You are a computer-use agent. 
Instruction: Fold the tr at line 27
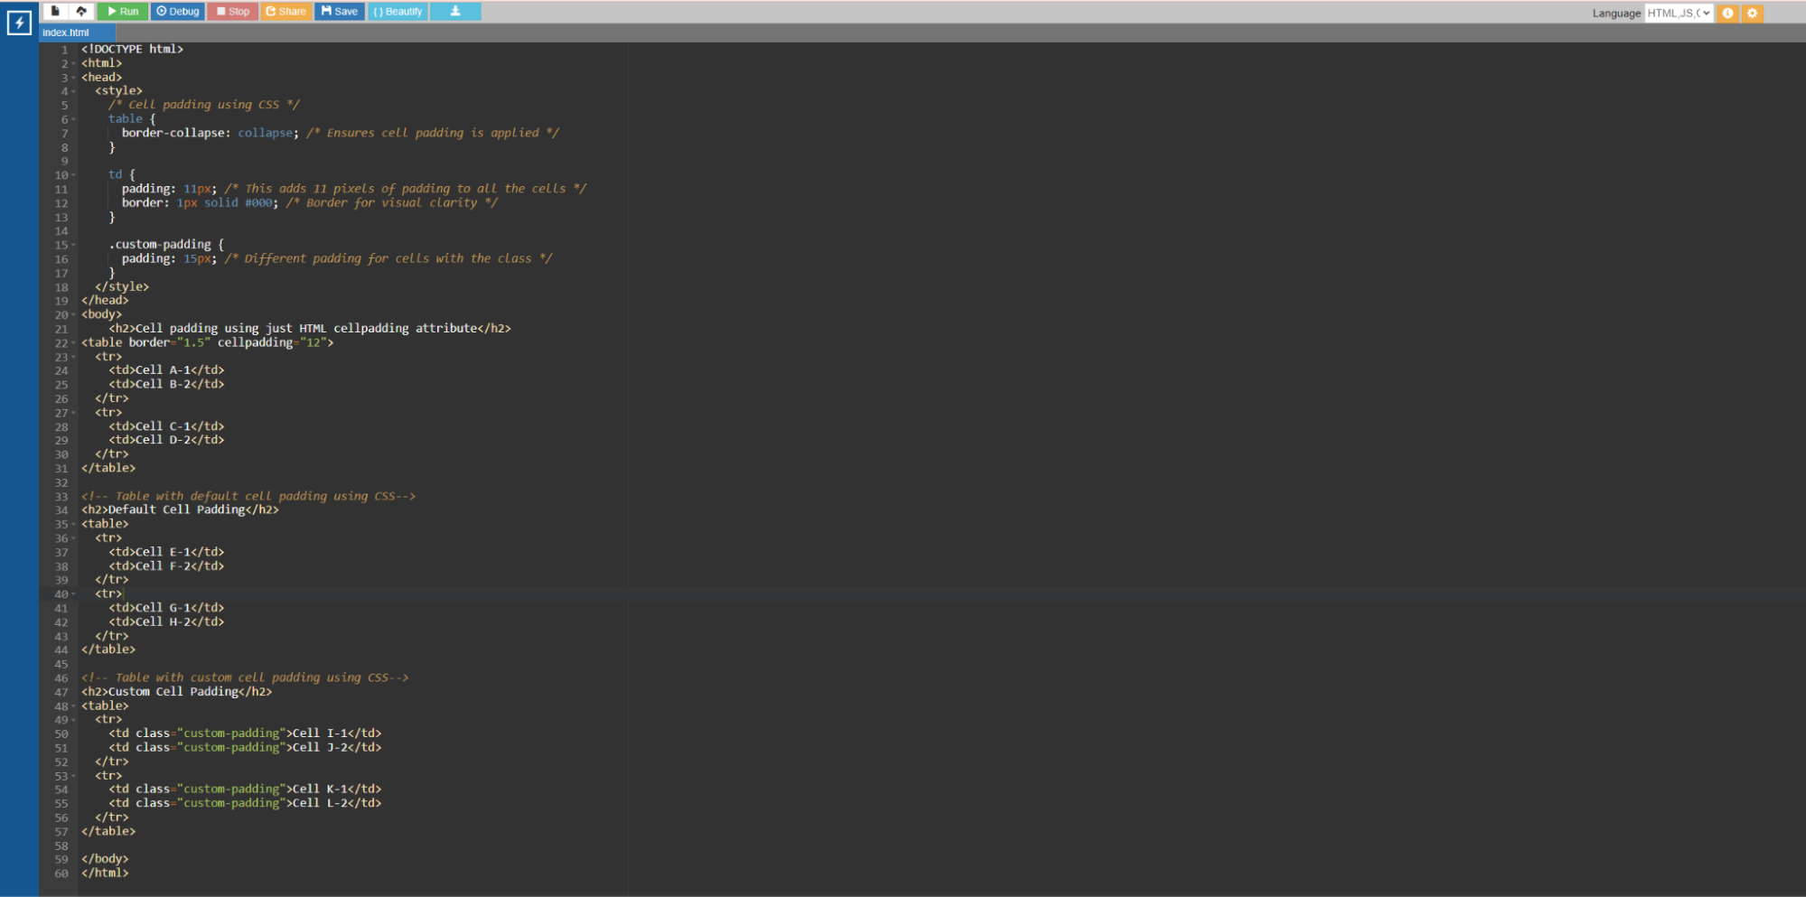pyautogui.click(x=74, y=413)
